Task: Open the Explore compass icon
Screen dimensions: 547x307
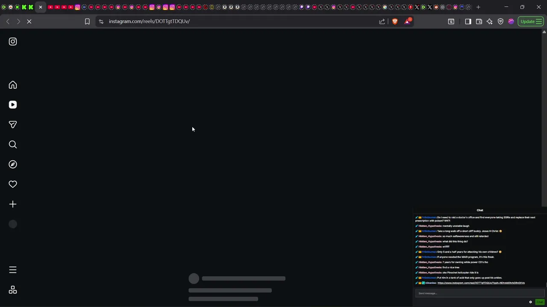Action: click(x=13, y=164)
